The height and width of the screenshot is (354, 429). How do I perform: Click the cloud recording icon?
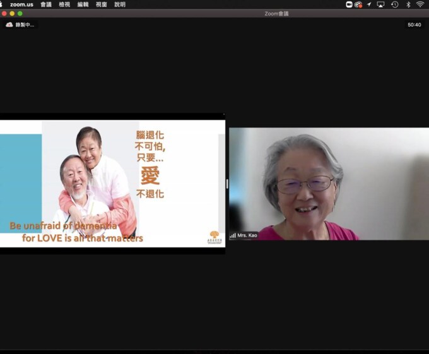pyautogui.click(x=9, y=25)
